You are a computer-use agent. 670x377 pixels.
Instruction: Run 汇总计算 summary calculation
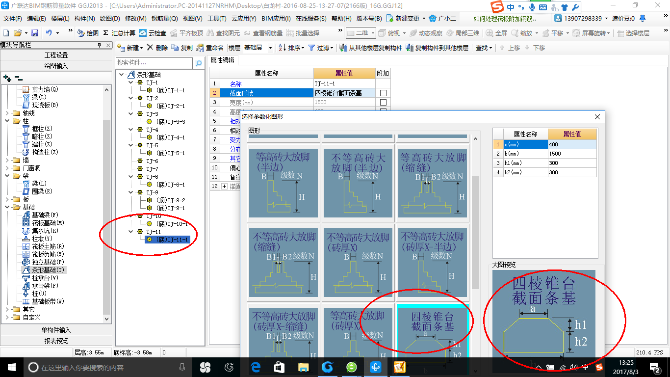[x=119, y=33]
